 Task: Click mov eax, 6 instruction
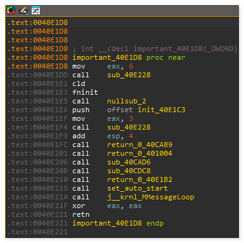[x=103, y=66]
